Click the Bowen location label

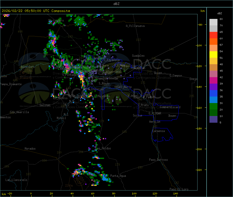coord(172,116)
